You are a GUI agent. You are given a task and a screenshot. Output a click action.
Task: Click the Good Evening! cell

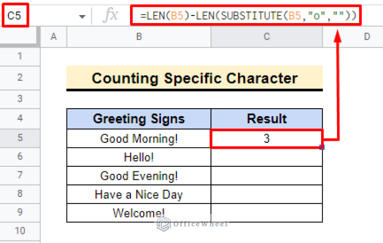pos(138,176)
